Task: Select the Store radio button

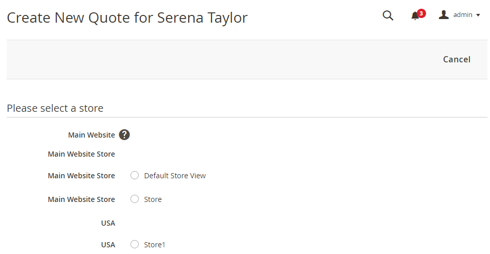Action: [x=135, y=199]
